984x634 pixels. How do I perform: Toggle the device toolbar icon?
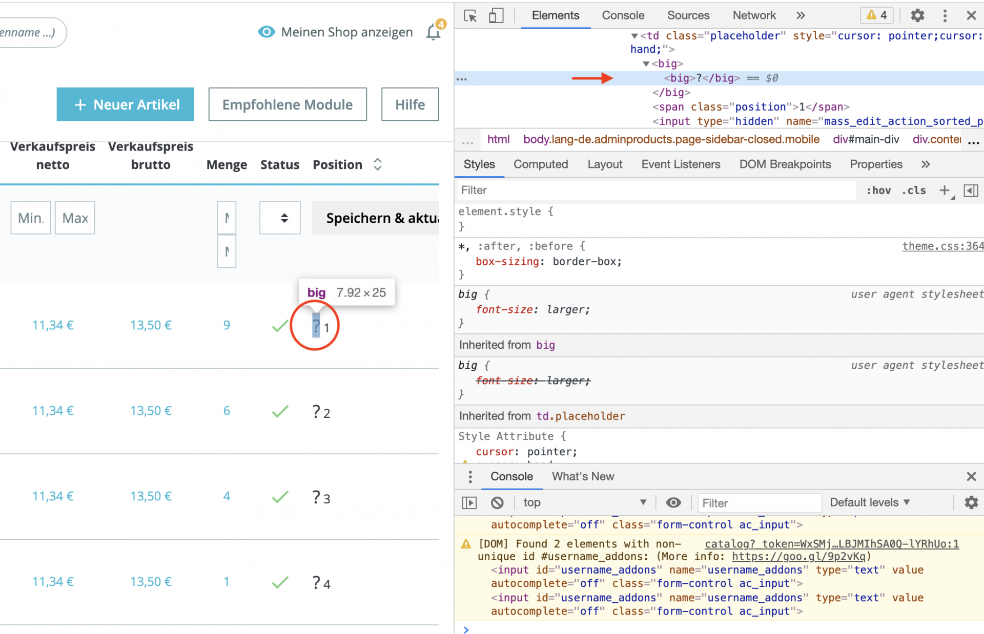[x=496, y=16]
